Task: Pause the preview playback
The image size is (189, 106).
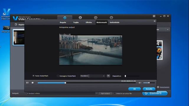Action: pyautogui.click(x=27, y=83)
